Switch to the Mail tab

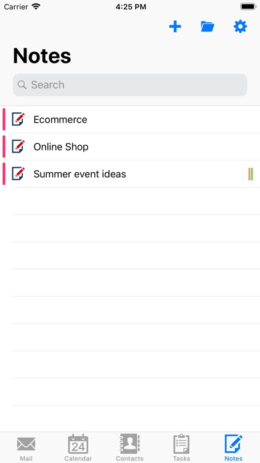[x=26, y=448]
